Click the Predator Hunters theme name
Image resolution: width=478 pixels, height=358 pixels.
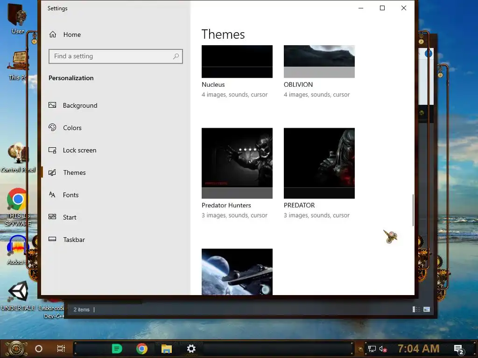pos(226,205)
